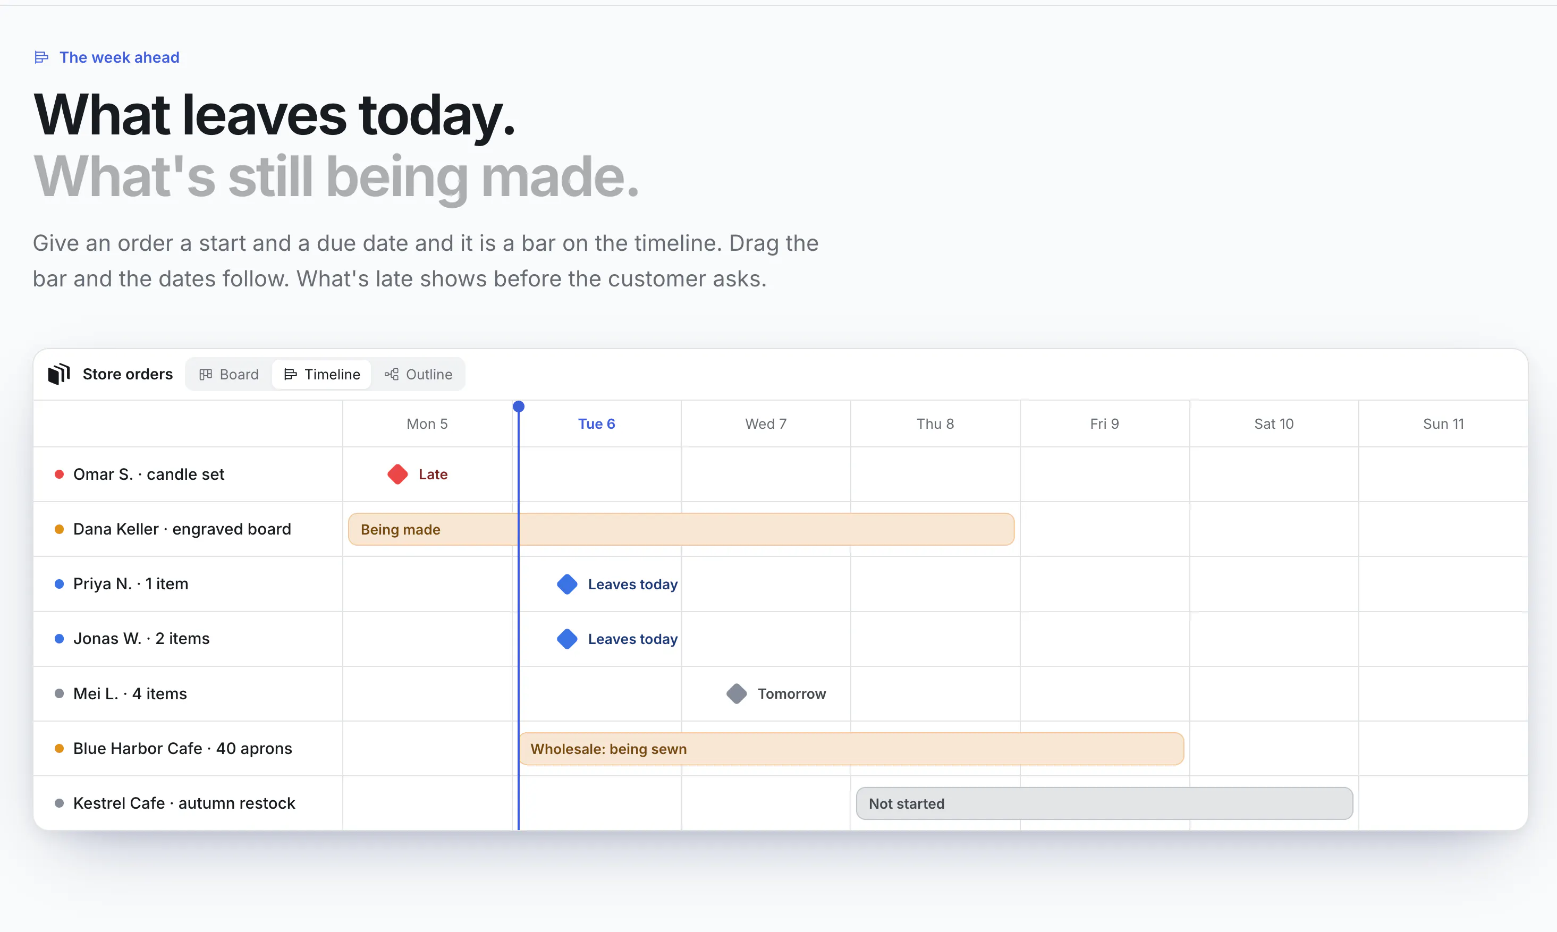
Task: Click the timeline icon beside 'The week ahead'
Action: (41, 57)
